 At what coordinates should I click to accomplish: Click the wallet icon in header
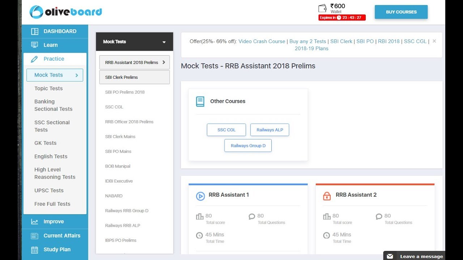pos(322,8)
